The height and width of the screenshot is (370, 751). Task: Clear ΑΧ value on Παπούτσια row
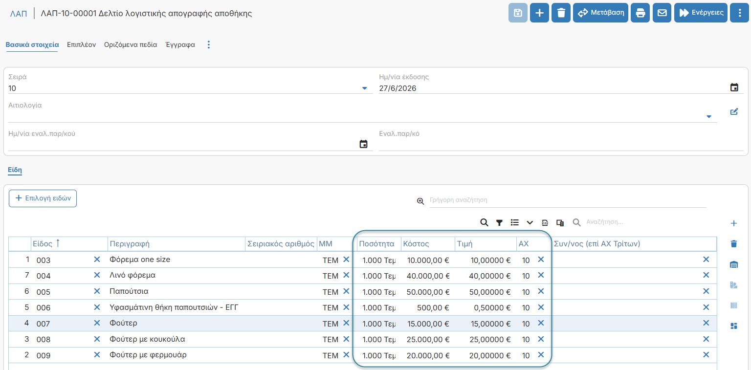click(541, 291)
